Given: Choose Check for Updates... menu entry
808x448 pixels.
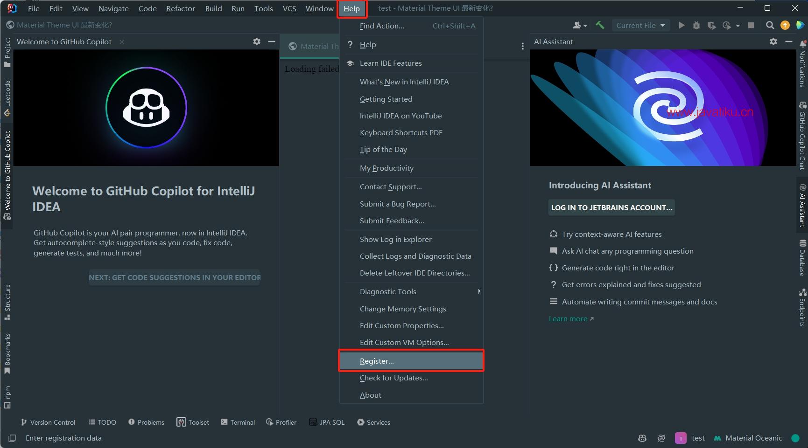Looking at the screenshot, I should click(x=393, y=378).
